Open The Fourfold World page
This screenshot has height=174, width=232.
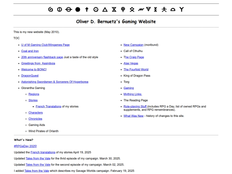click(136, 70)
